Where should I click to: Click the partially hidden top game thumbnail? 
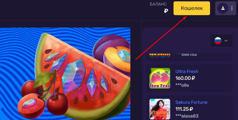point(160,55)
